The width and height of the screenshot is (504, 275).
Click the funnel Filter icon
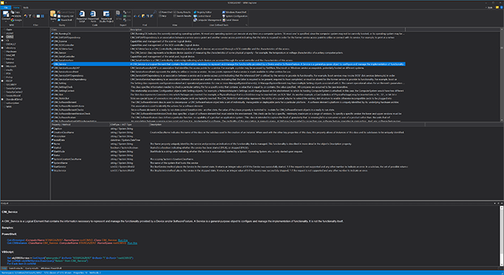pyautogui.click(x=30, y=16)
